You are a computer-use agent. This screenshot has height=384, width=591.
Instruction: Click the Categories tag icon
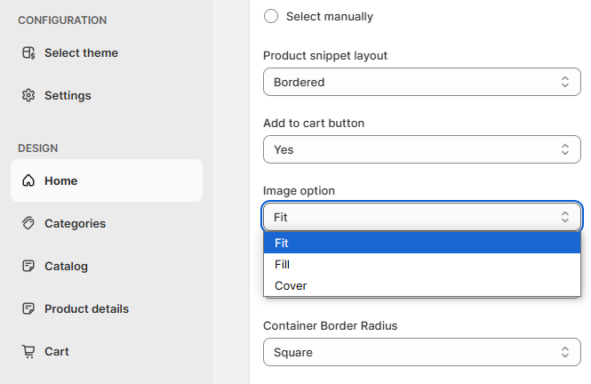point(28,223)
